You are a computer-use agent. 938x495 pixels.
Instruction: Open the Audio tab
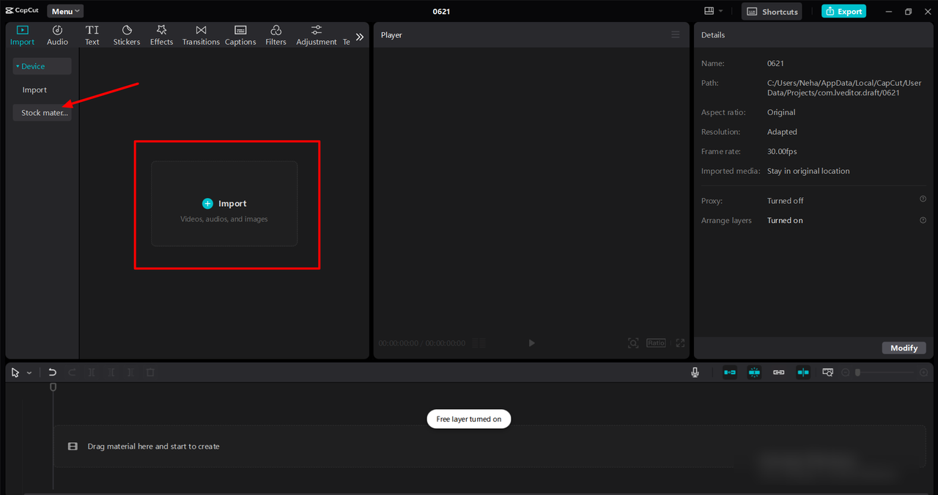click(x=57, y=35)
